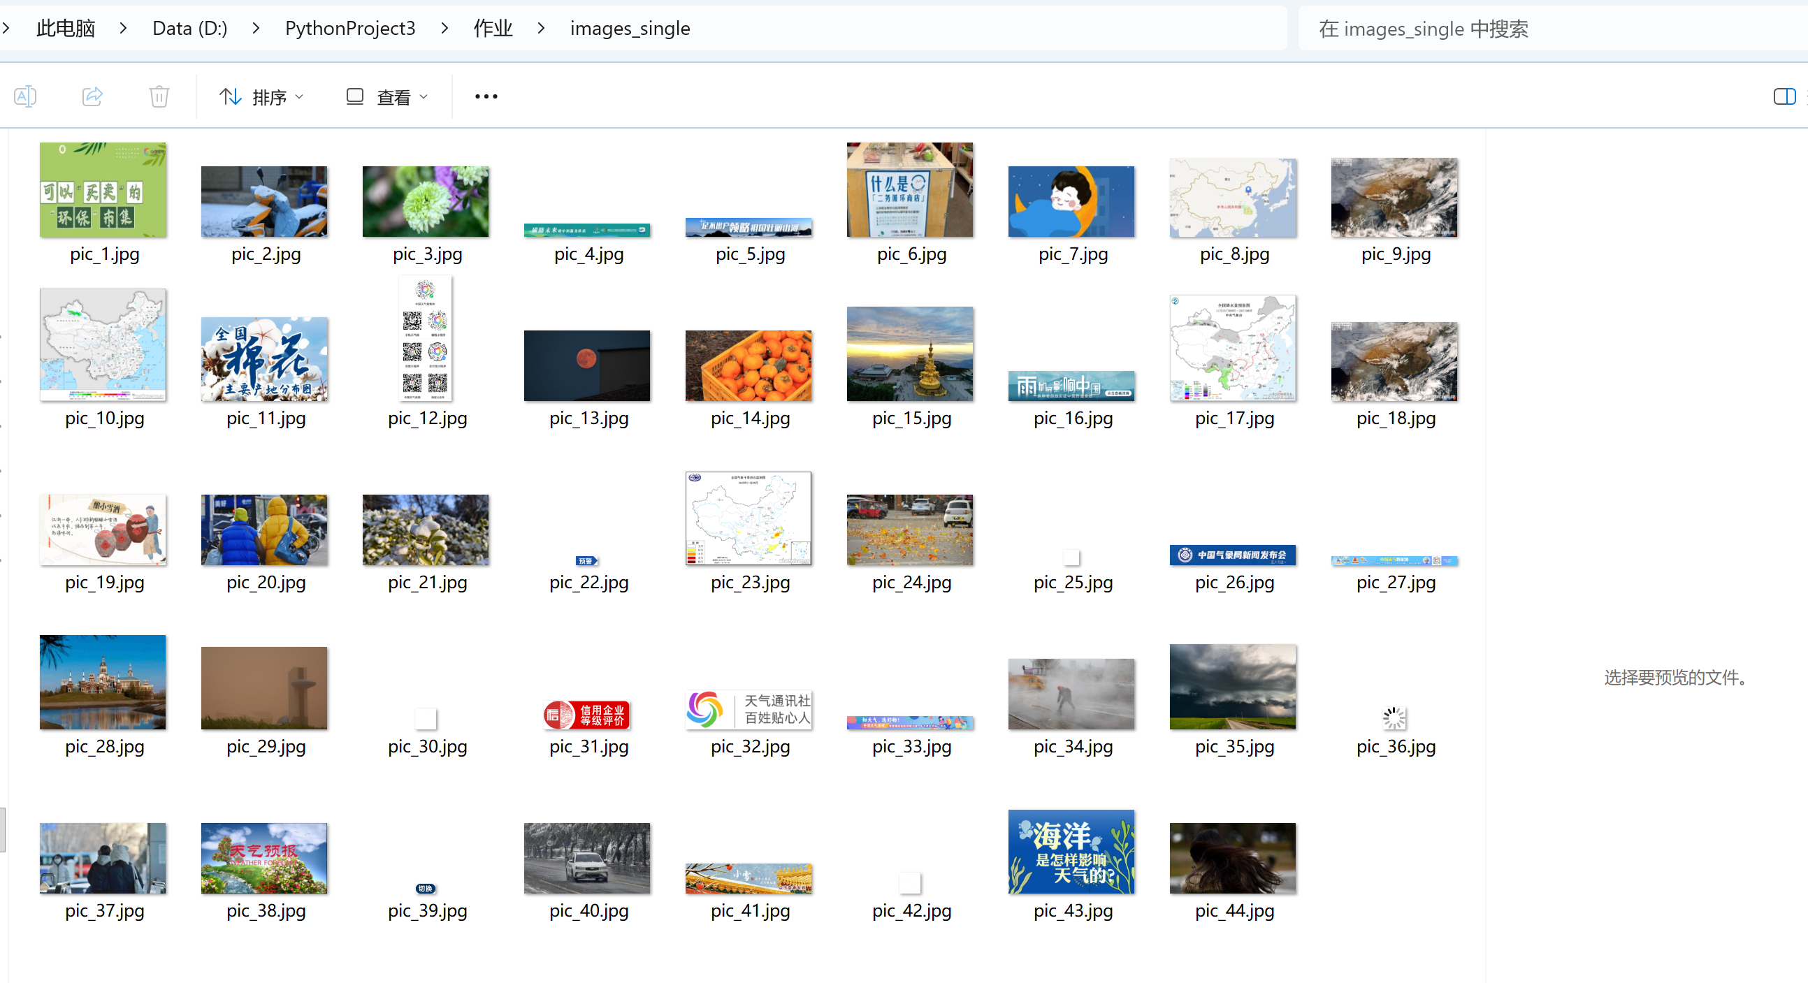Open the three-dots more options menu
Screen dimensions: 1808x983
486,96
